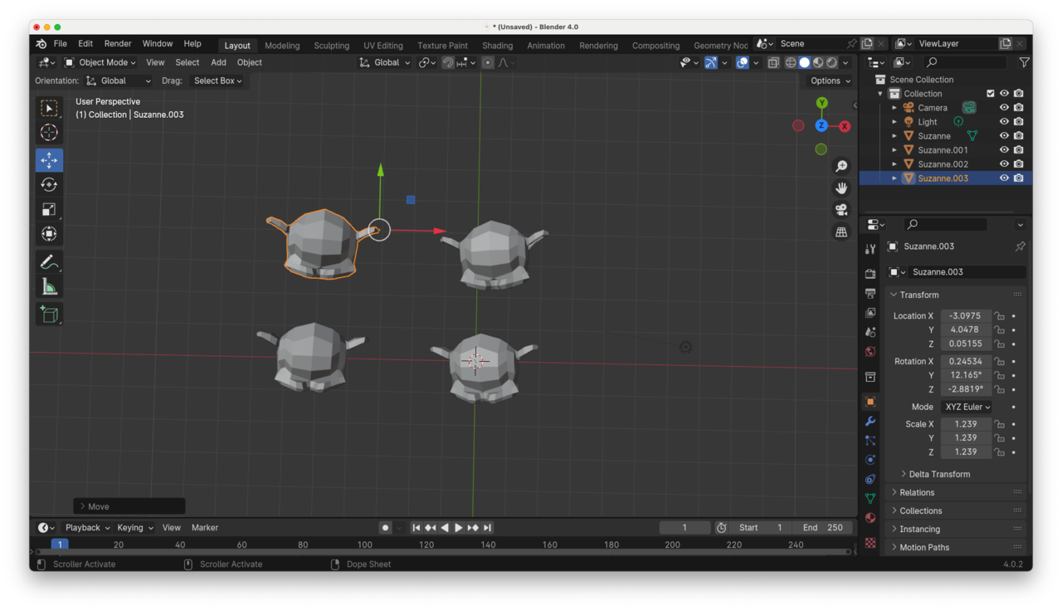Switch perspective/orthographic grid icon
Image resolution: width=1062 pixels, height=610 pixels.
[841, 232]
